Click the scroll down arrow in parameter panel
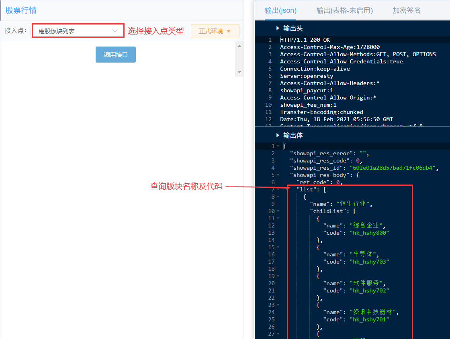 pos(239,72)
